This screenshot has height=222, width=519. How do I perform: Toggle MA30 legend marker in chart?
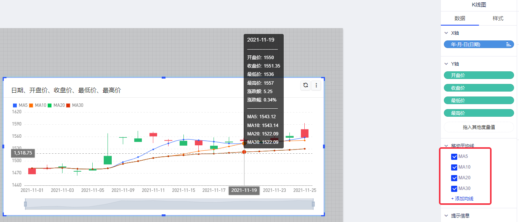click(68, 105)
